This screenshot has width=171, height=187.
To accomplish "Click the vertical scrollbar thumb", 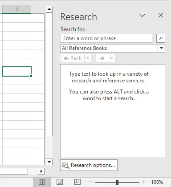I will tap(49, 74).
